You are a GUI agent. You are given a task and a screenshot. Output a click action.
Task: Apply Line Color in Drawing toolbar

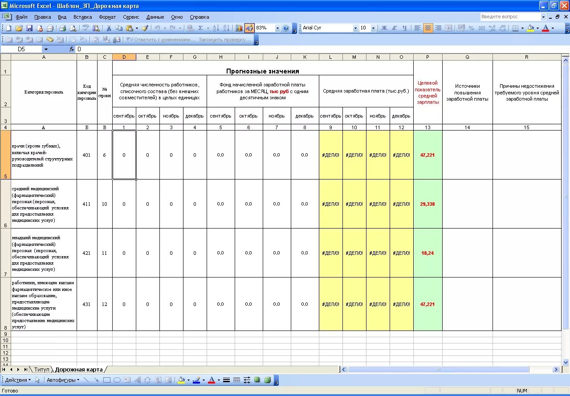196,380
